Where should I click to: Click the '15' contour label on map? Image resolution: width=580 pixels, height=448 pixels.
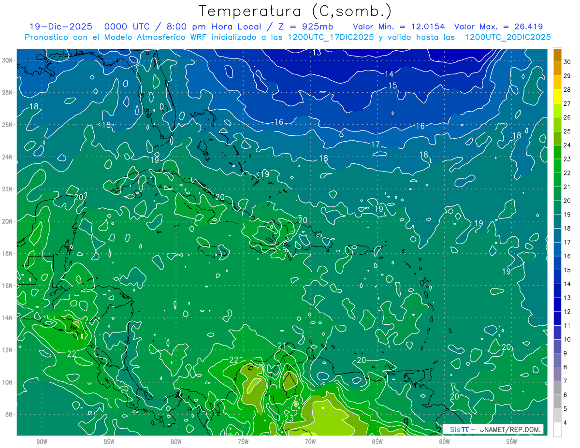pyautogui.click(x=392, y=86)
